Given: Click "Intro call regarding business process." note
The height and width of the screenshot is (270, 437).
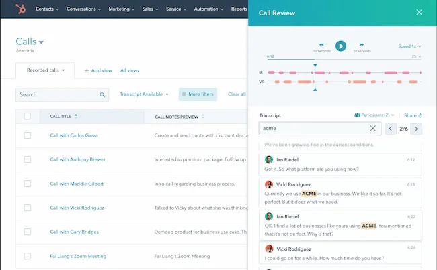Looking at the screenshot, I should (x=194, y=184).
